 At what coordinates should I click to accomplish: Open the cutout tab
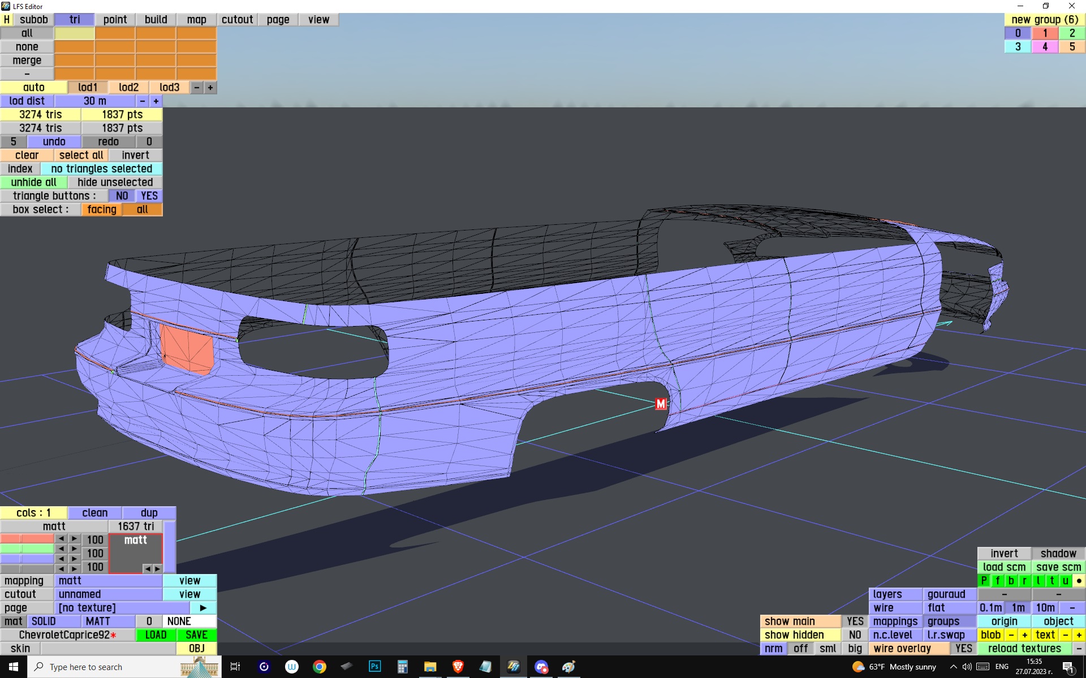[237, 19]
